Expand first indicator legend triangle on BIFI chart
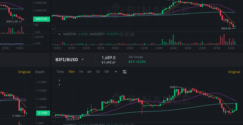This screenshot has width=243, height=125. pos(60,80)
